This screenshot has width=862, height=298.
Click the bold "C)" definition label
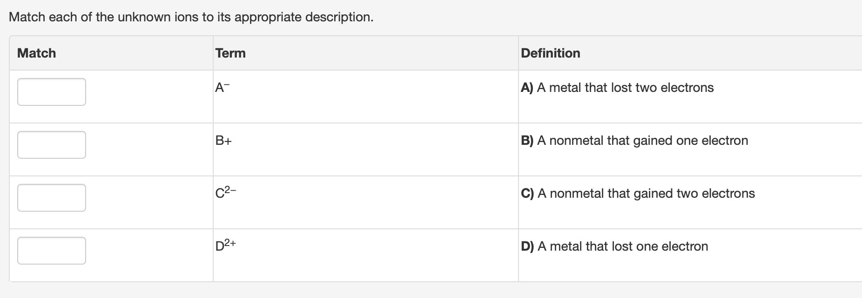[527, 194]
